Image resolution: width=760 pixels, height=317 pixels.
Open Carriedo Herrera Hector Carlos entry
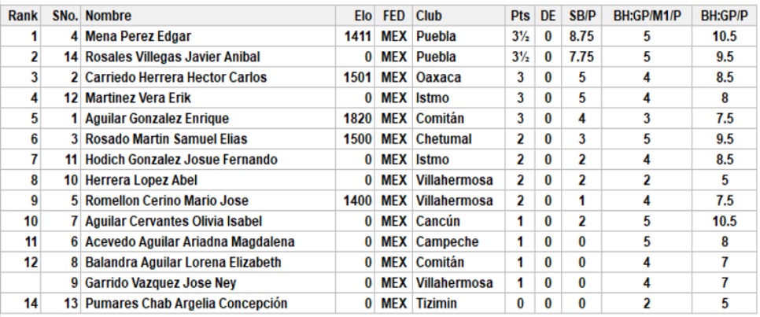point(176,78)
